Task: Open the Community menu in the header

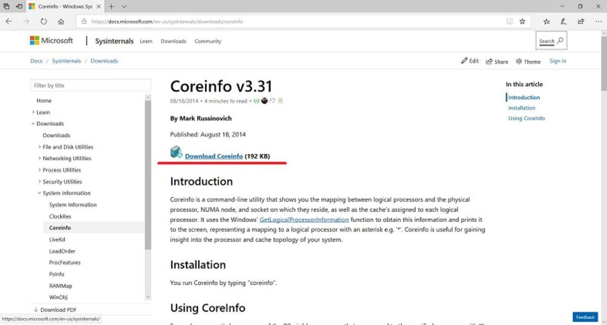Action: pos(207,41)
